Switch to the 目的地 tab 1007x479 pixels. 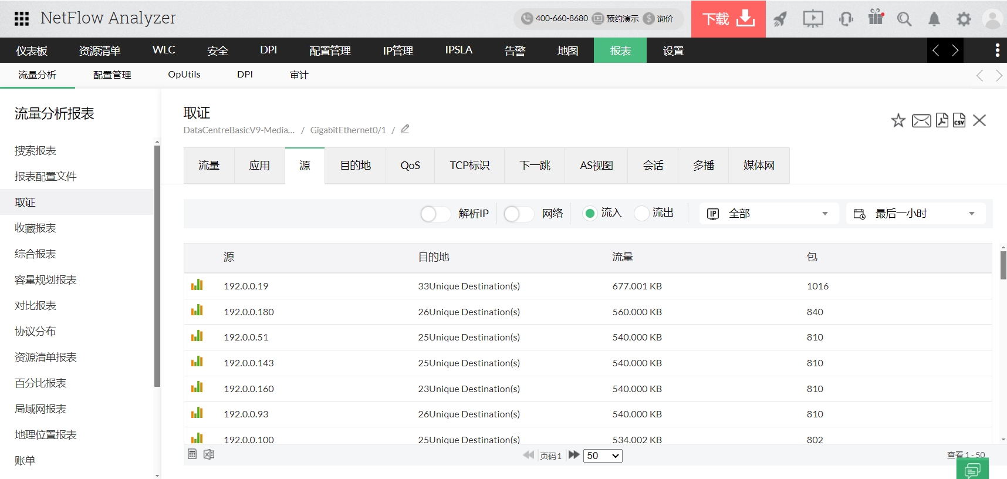click(356, 166)
